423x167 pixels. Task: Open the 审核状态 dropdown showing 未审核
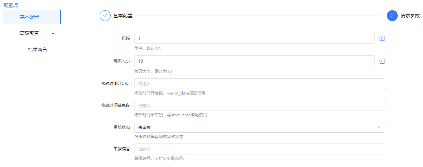tap(256, 127)
